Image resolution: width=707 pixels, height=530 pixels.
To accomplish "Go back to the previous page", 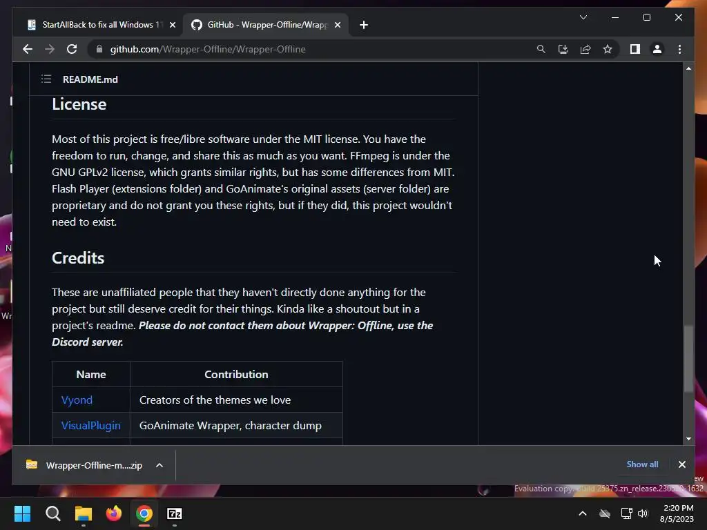I will 28,49.
